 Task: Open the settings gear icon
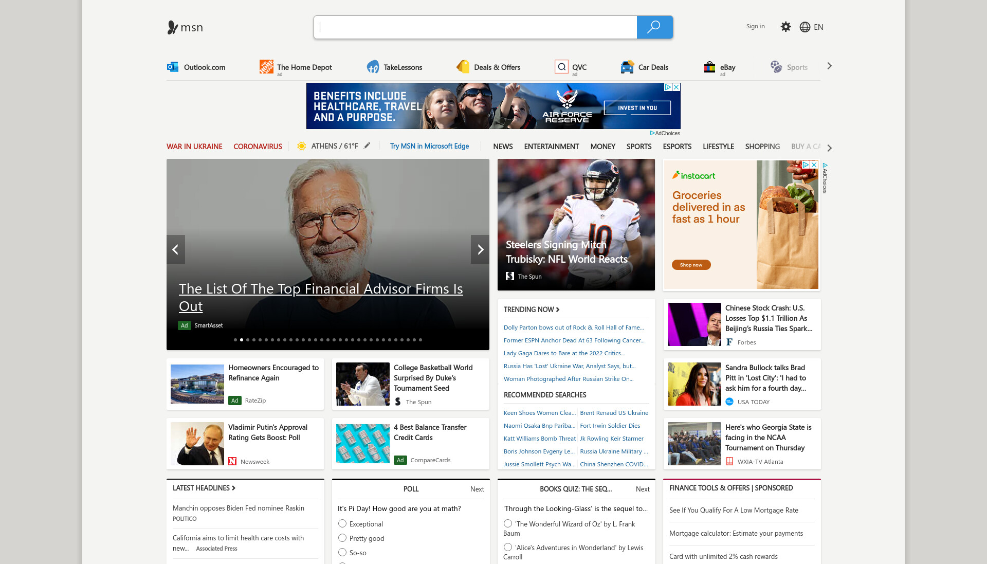click(785, 27)
